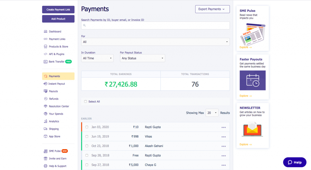Click the Faster Payouts calendar thumbnail
This screenshot has width=311, height=170.
coord(252,80)
